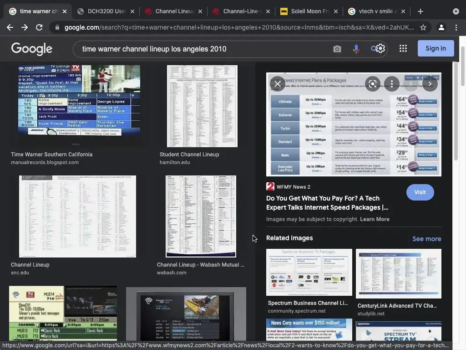Open Student Channel Lineup thumbnail

coord(202,106)
